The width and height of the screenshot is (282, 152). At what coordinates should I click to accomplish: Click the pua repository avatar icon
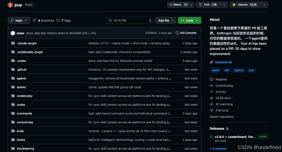[x=10, y=5]
